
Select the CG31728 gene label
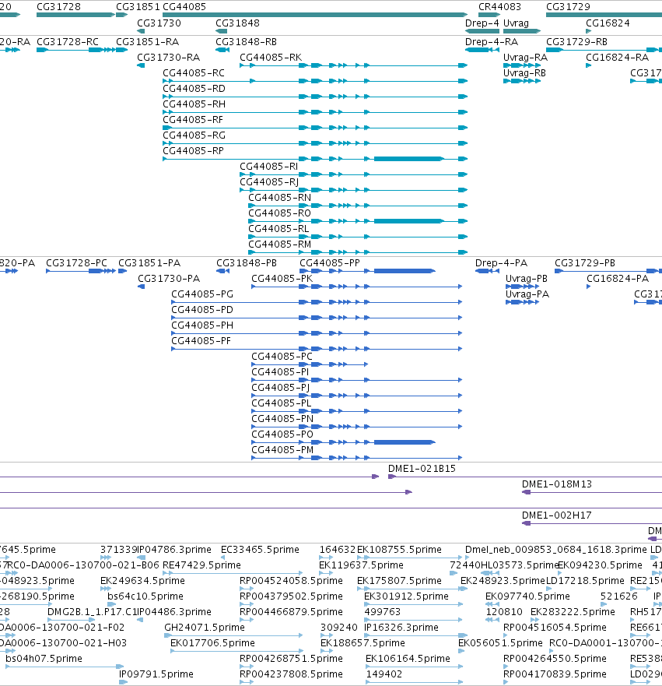coord(58,7)
